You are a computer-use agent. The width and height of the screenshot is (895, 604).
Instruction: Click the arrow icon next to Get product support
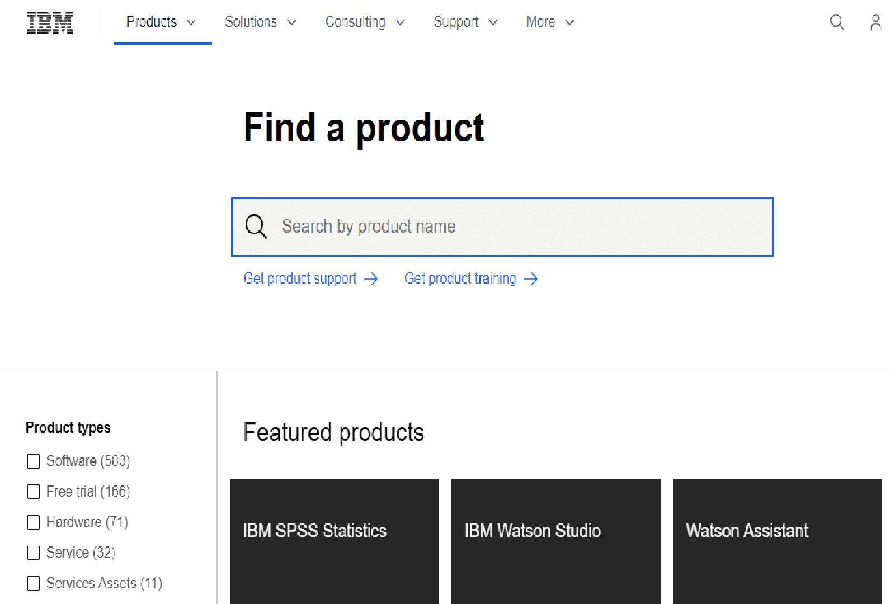tap(370, 279)
